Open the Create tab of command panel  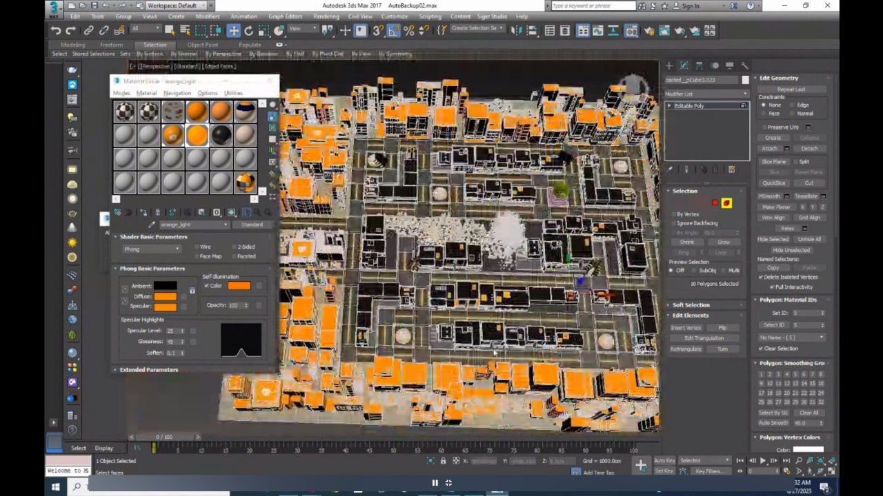click(669, 65)
